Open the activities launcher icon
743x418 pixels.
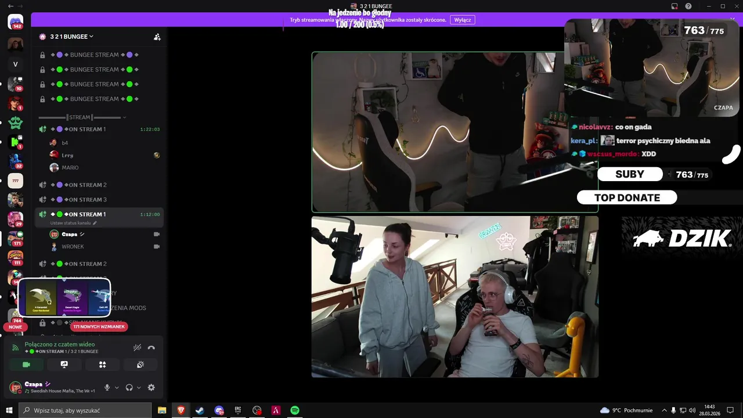[x=102, y=365]
